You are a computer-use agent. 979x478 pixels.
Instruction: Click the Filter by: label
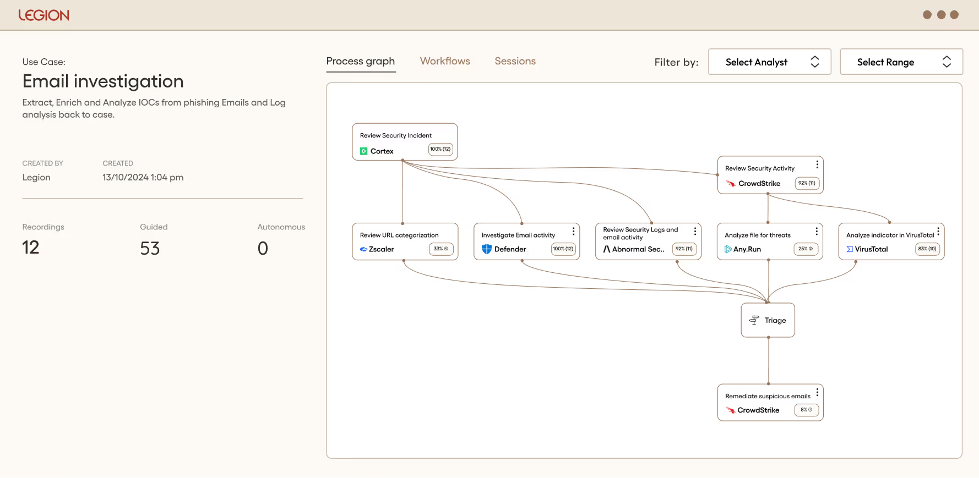point(676,62)
